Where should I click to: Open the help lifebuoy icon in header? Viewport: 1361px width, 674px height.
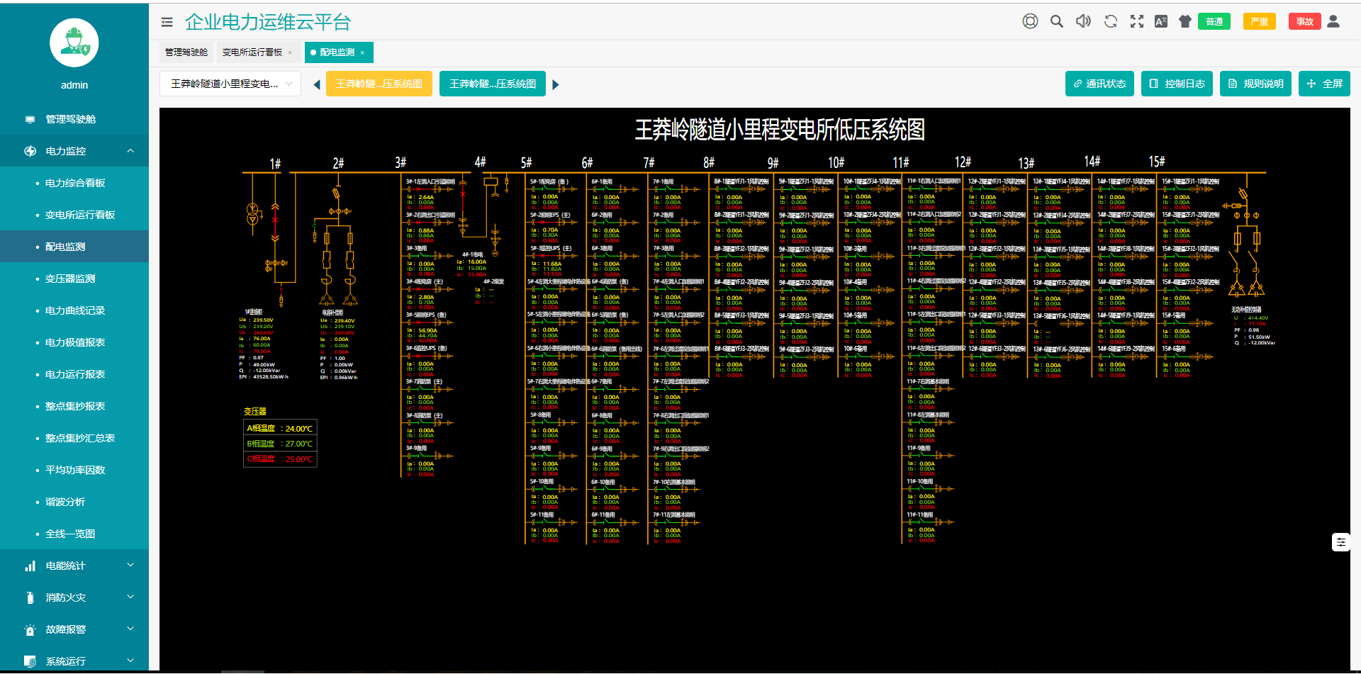pos(1030,21)
